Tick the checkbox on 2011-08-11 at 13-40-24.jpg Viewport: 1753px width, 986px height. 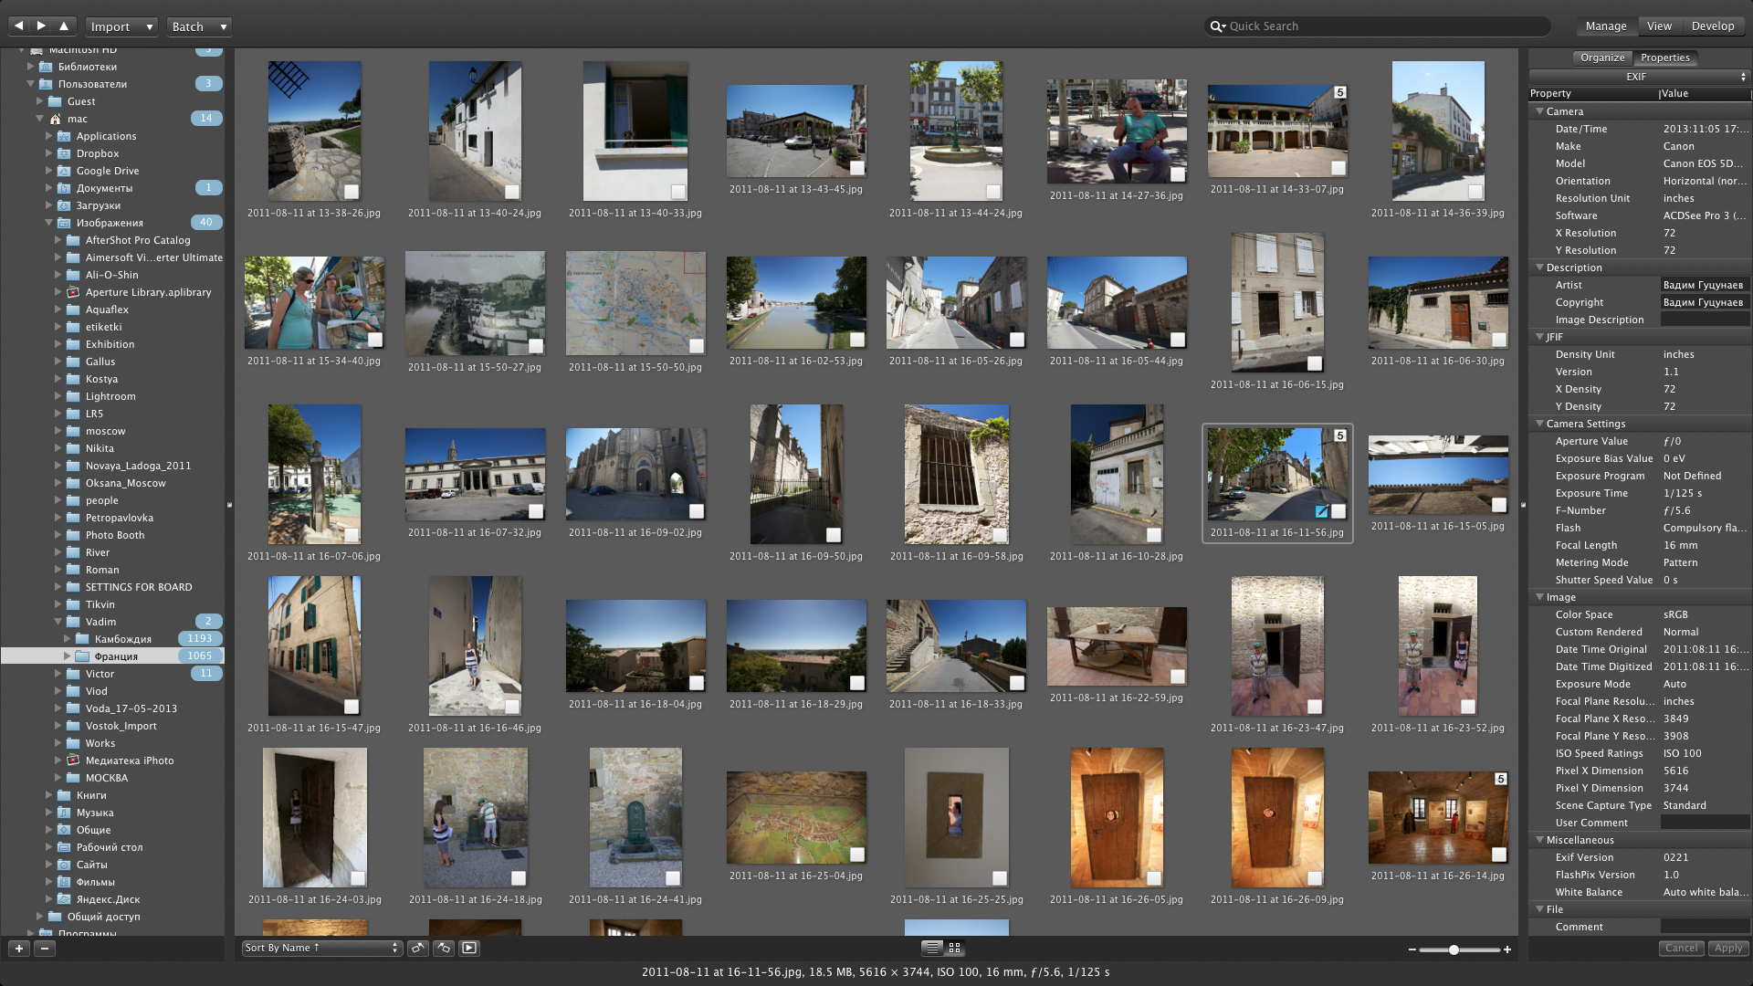512,192
